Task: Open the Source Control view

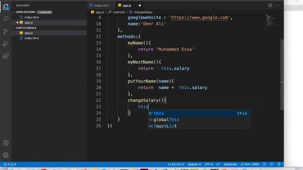Action: point(6,31)
